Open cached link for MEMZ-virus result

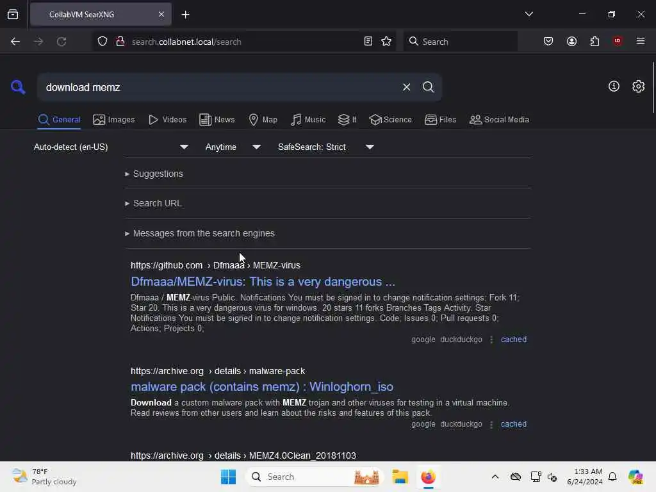pos(514,340)
